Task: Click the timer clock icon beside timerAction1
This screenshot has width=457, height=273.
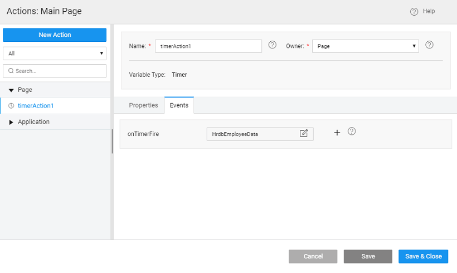Action: pos(11,106)
